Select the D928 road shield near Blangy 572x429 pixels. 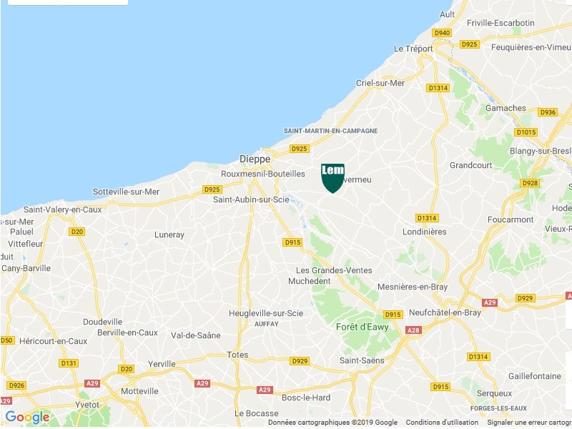click(530, 183)
